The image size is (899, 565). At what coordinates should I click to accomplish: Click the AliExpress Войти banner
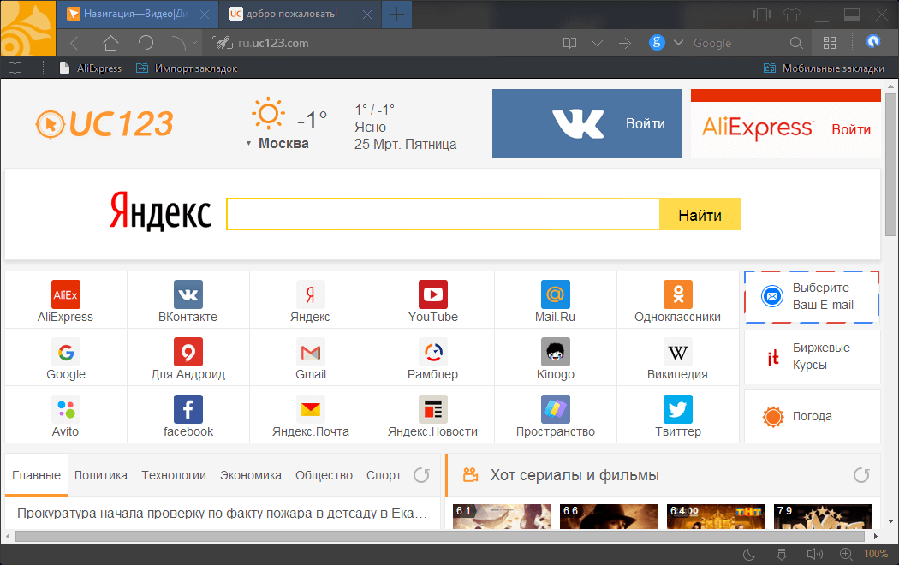point(785,123)
